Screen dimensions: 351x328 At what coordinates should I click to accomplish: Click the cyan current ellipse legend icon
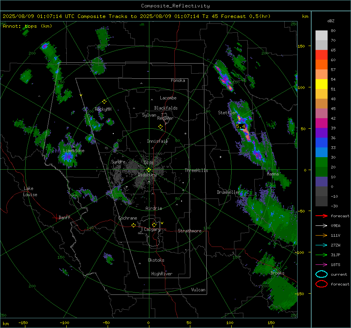point(321,274)
